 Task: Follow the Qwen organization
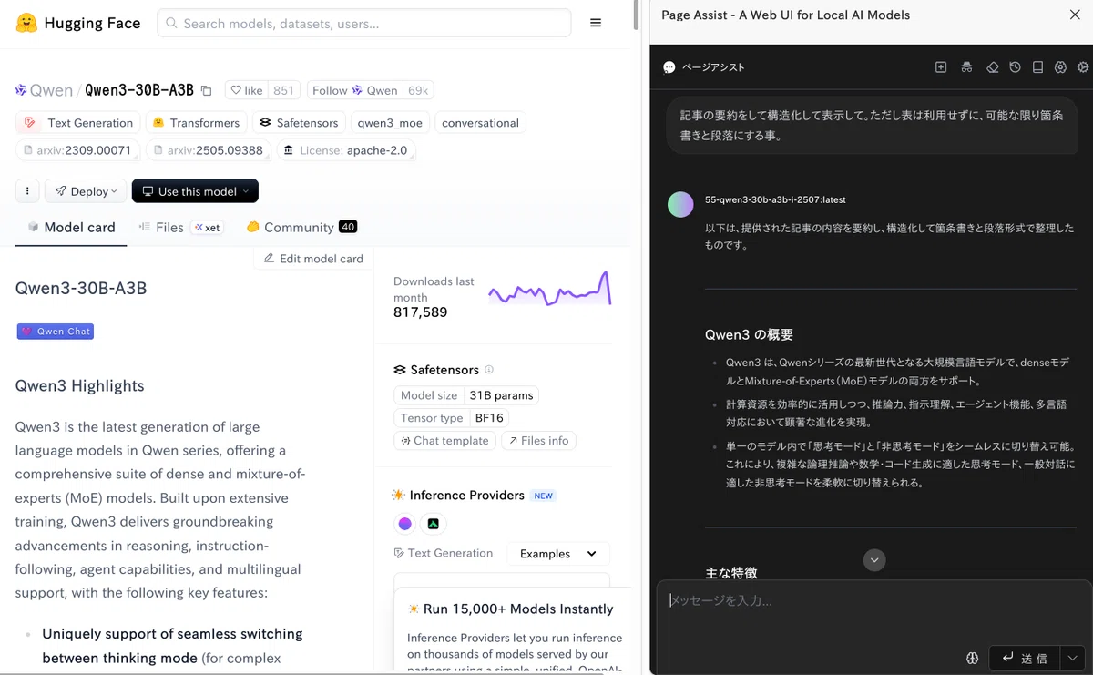[x=354, y=90]
